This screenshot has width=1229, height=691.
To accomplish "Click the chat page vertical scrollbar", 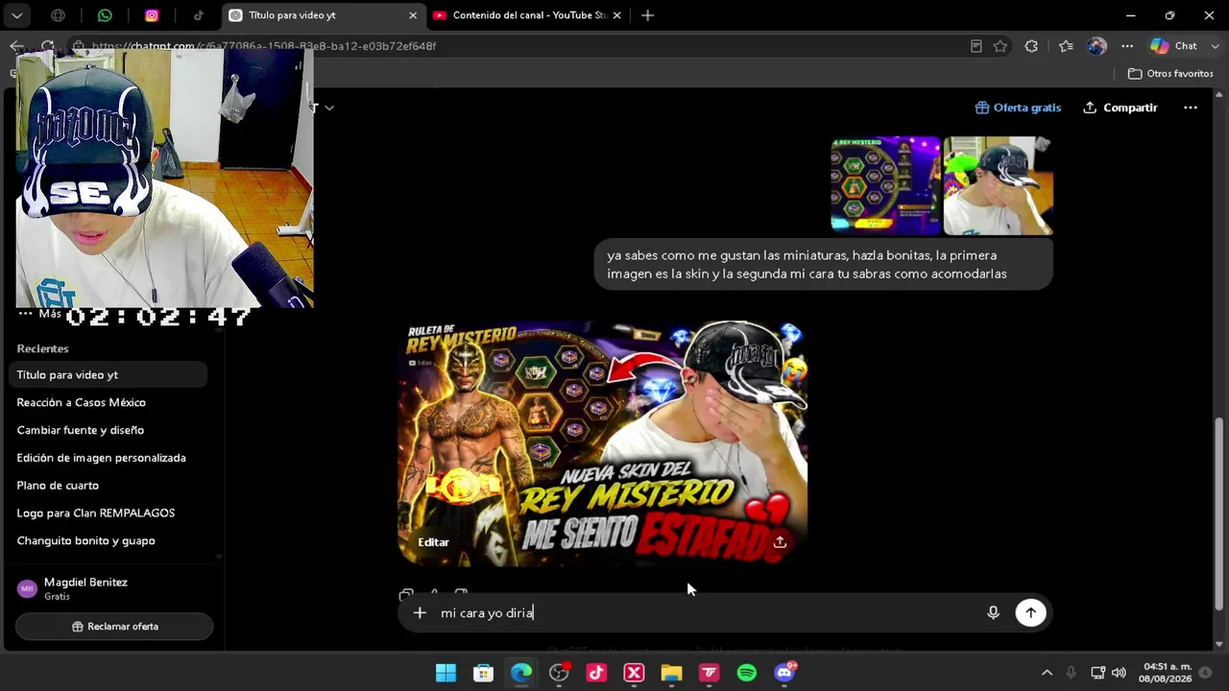I will pyautogui.click(x=1219, y=513).
